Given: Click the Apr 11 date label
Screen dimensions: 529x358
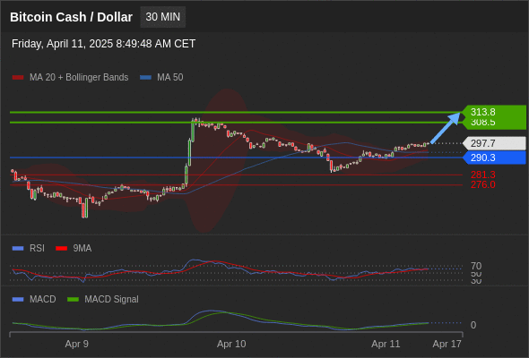Looking at the screenshot, I should 386,344.
